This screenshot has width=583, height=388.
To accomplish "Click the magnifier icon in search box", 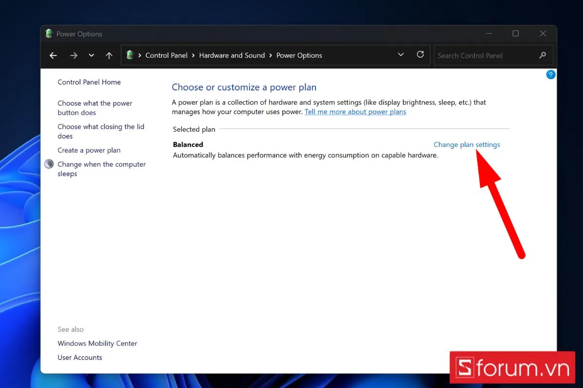I will (x=543, y=55).
